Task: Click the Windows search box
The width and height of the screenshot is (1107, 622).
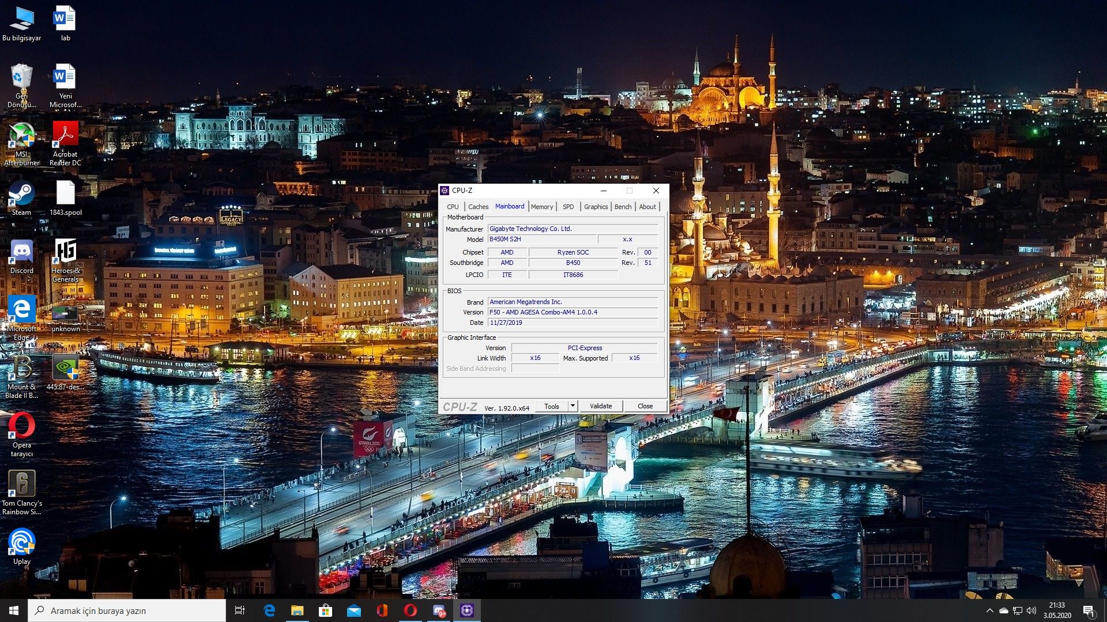Action: click(127, 610)
